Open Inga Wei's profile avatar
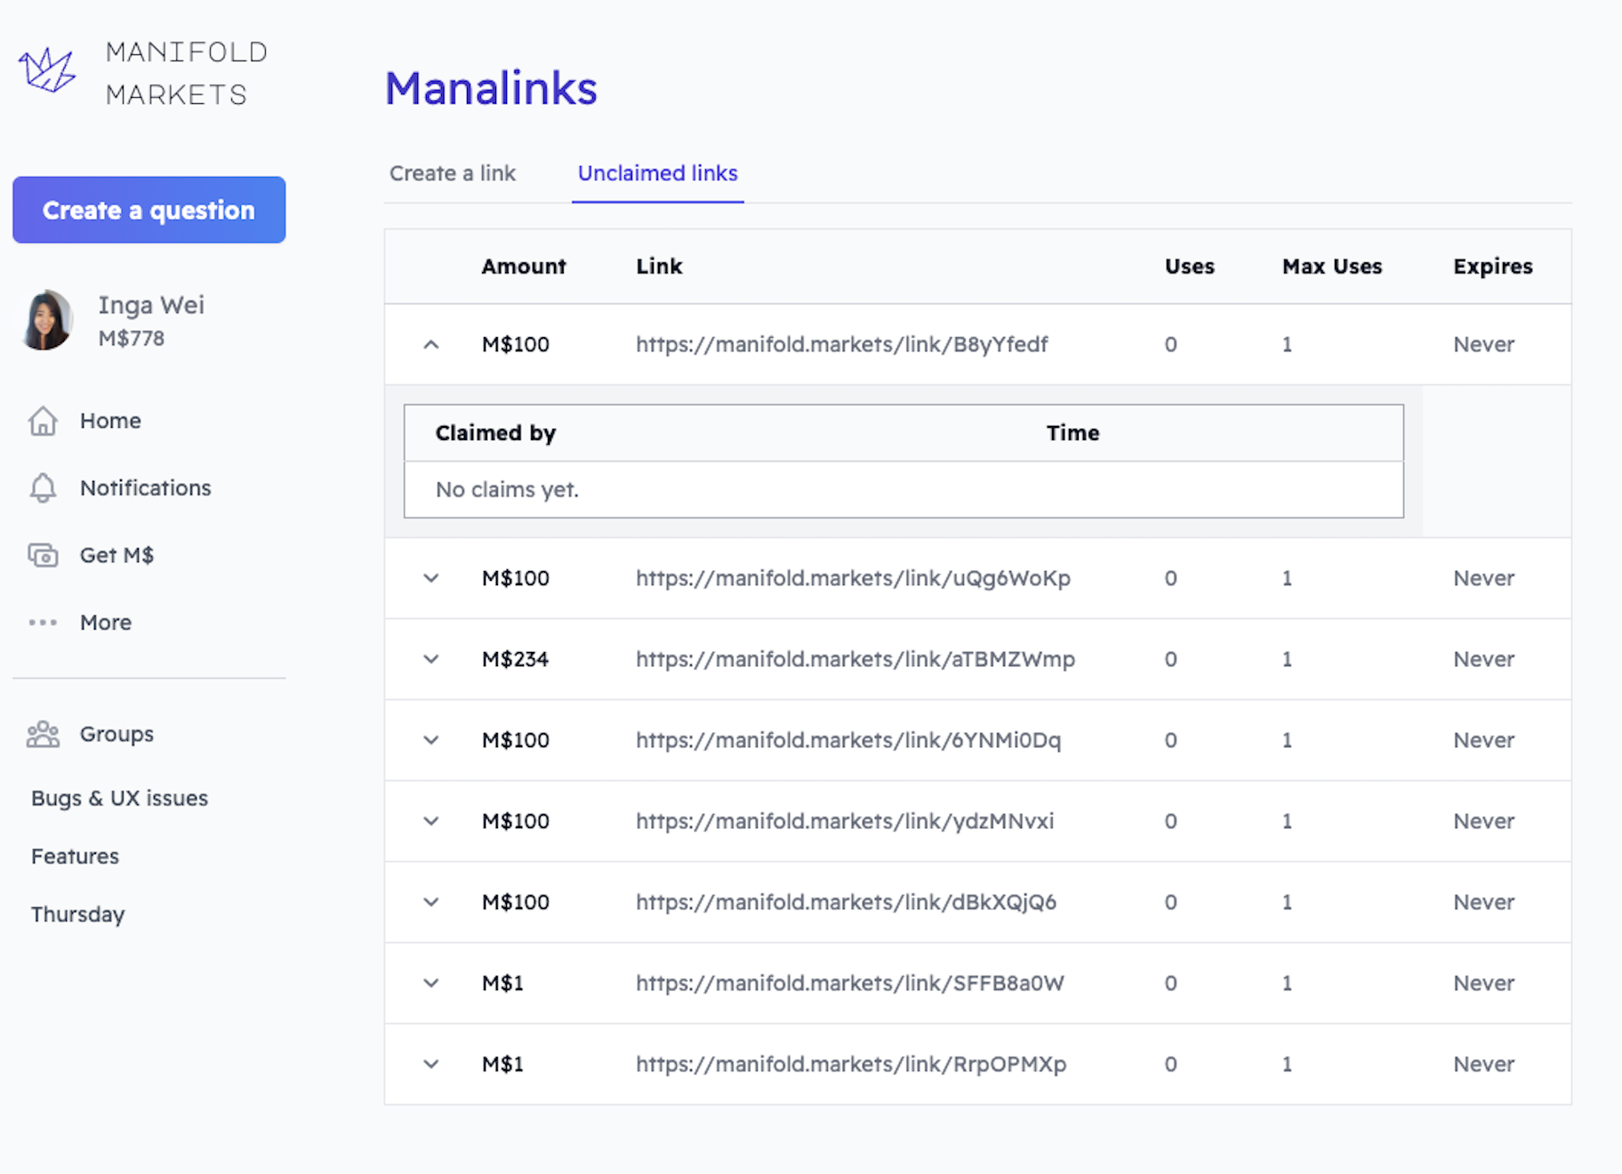The width and height of the screenshot is (1622, 1174). click(x=47, y=319)
